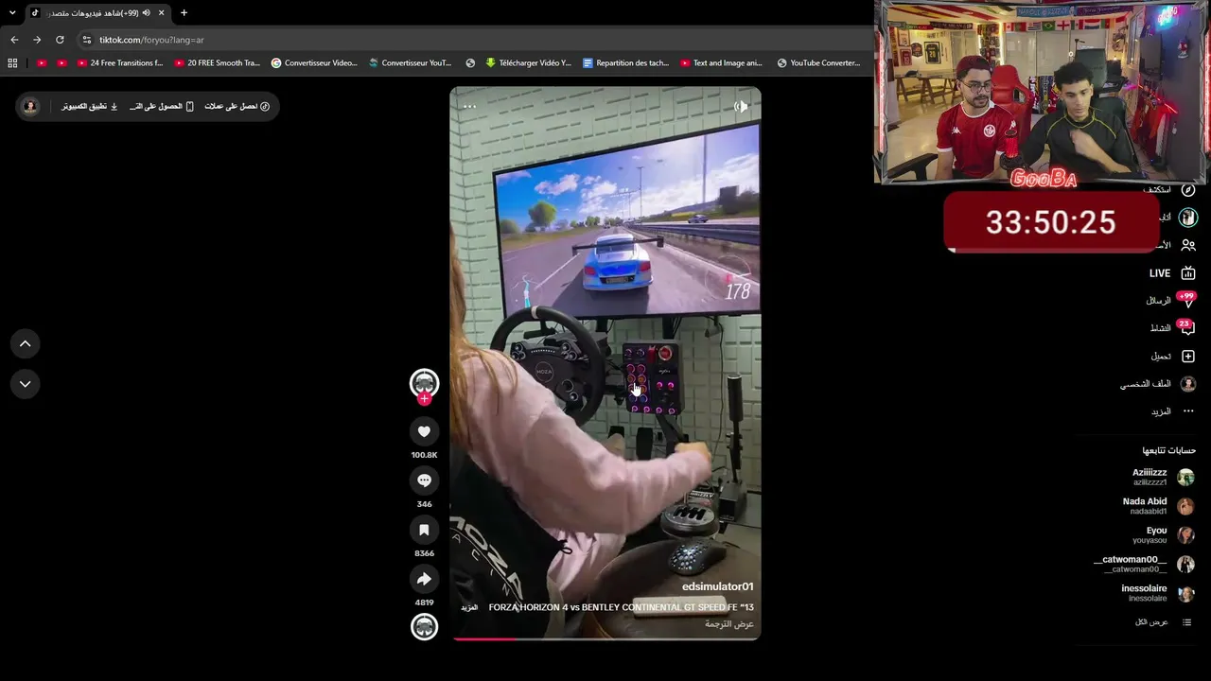
Task: Open a new browser tab
Action: (184, 13)
